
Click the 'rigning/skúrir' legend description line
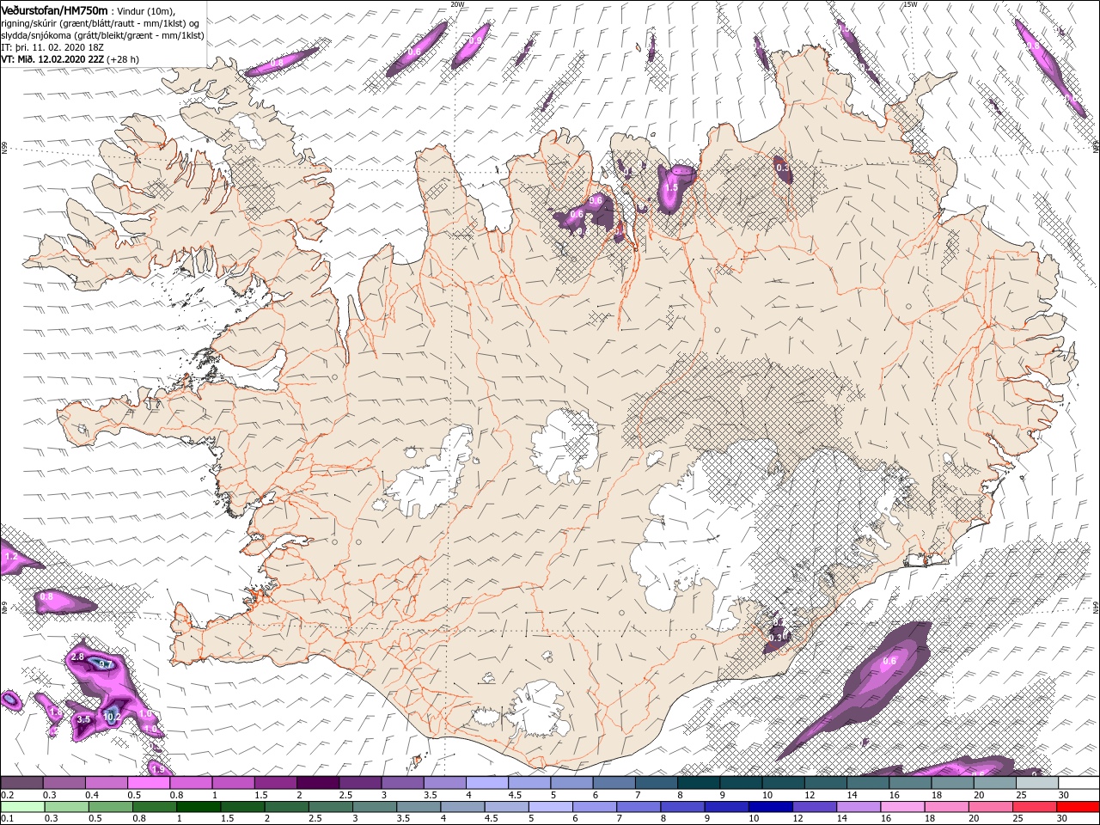(100, 23)
